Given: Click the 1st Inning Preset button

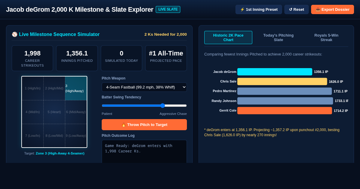Looking at the screenshot, I should (259, 9).
